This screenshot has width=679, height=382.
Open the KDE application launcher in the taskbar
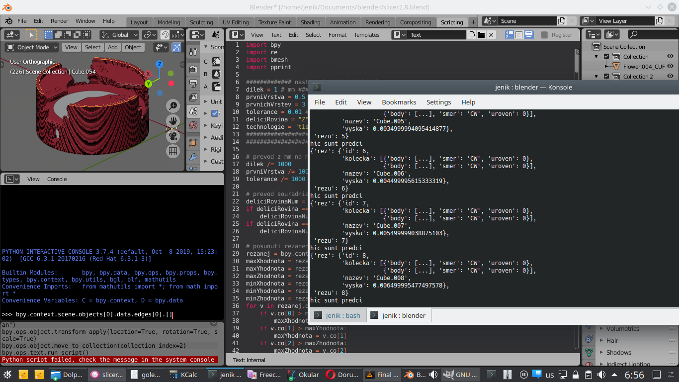coord(8,375)
